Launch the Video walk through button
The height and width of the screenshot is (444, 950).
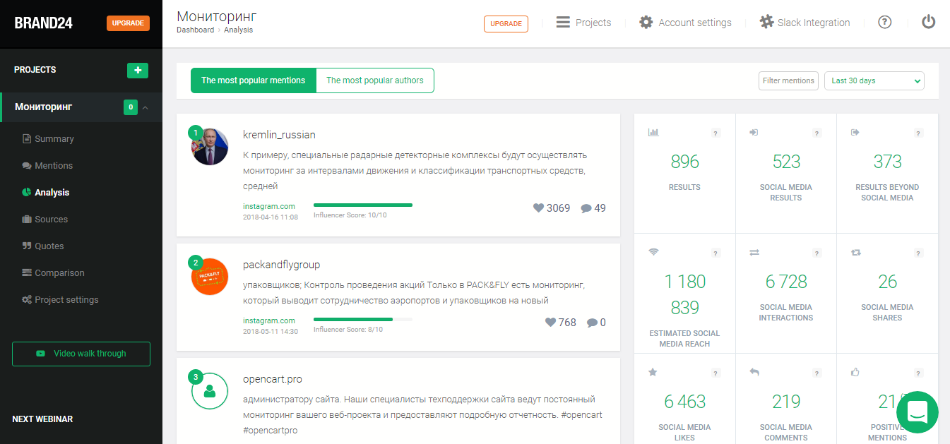coord(81,354)
